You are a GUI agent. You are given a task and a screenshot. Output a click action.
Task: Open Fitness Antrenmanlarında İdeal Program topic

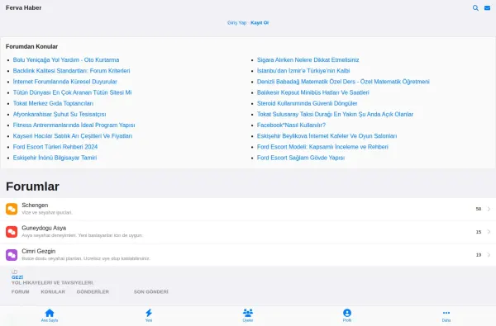74,125
